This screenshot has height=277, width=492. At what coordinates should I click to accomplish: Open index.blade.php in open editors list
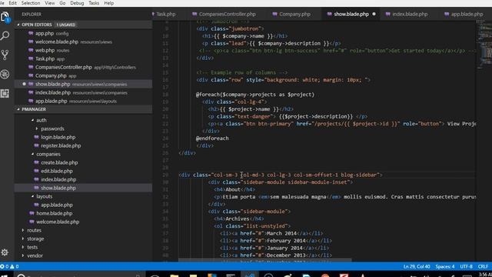tap(83, 92)
